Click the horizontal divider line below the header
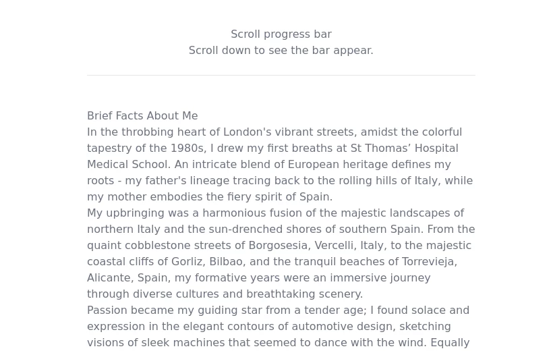This screenshot has width=551, height=353. [281, 75]
